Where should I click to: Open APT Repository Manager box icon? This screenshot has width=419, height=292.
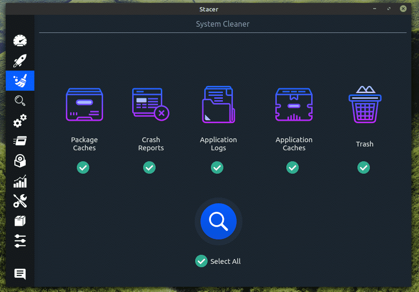tap(20, 221)
